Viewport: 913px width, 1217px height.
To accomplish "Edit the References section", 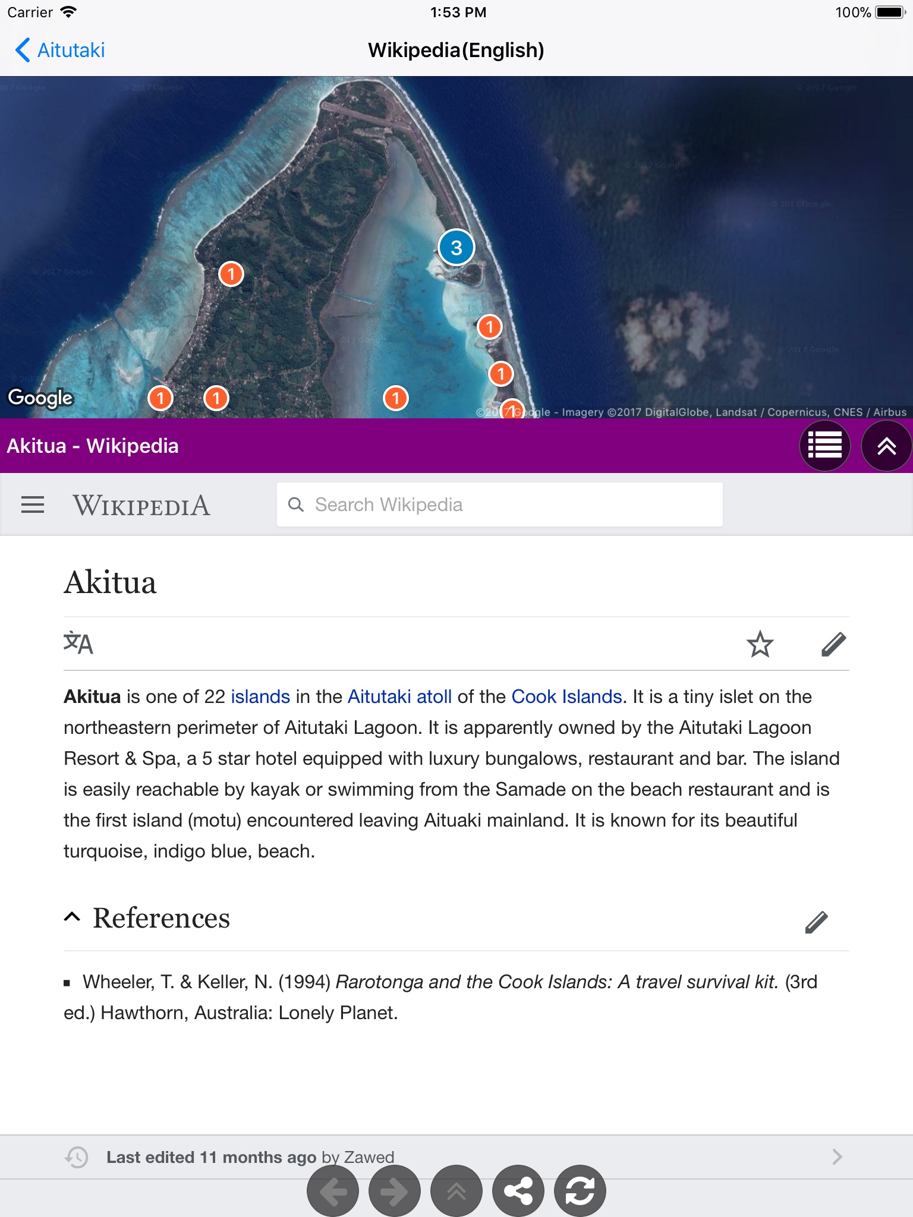I will pyautogui.click(x=817, y=922).
